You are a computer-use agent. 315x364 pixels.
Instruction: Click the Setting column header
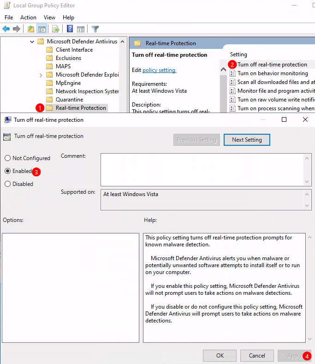click(x=238, y=54)
